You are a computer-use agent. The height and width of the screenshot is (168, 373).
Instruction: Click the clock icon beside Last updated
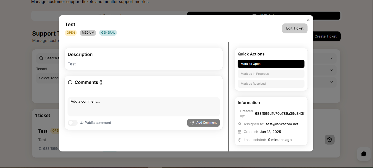tap(240, 140)
